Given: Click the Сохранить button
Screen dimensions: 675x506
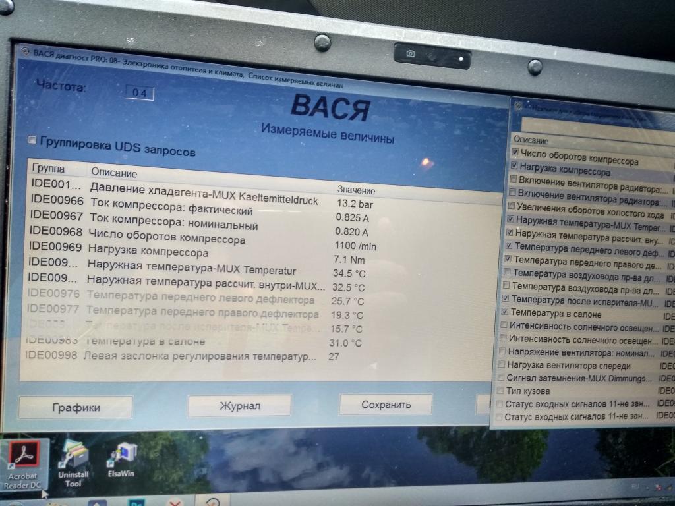Looking at the screenshot, I should coord(386,405).
